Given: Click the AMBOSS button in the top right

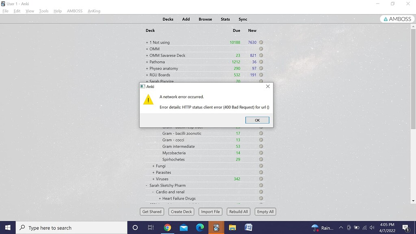Looking at the screenshot, I should 396,19.
